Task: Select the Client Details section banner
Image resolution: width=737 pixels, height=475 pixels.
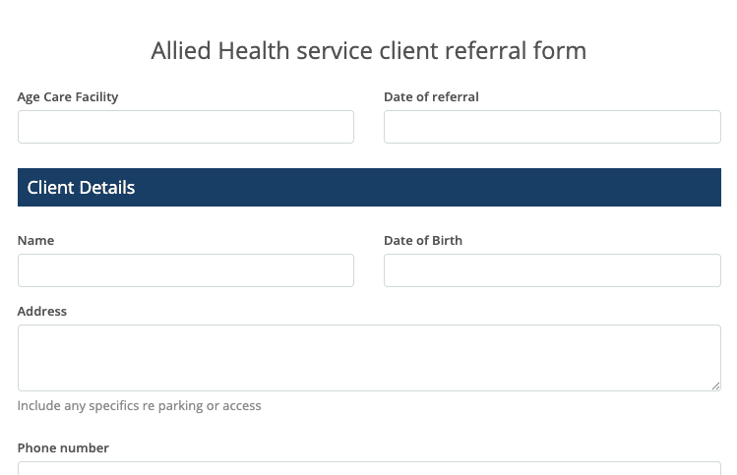Action: pos(369,188)
